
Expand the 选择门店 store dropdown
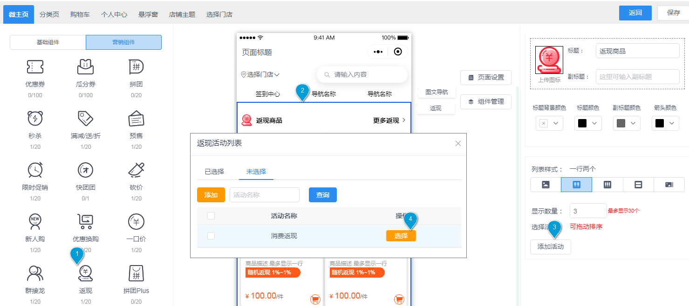[x=260, y=74]
